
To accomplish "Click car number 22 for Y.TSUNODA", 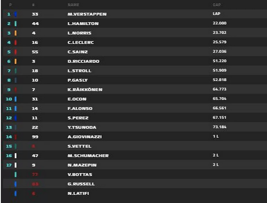I will 35,127.
